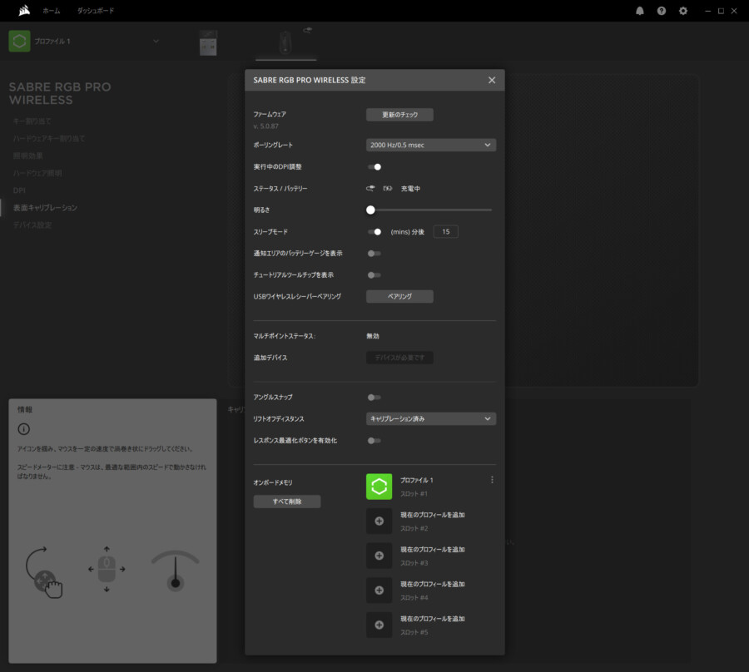This screenshot has height=672, width=749.
Task: Switch to the ダッシュボード tab
Action: click(95, 11)
